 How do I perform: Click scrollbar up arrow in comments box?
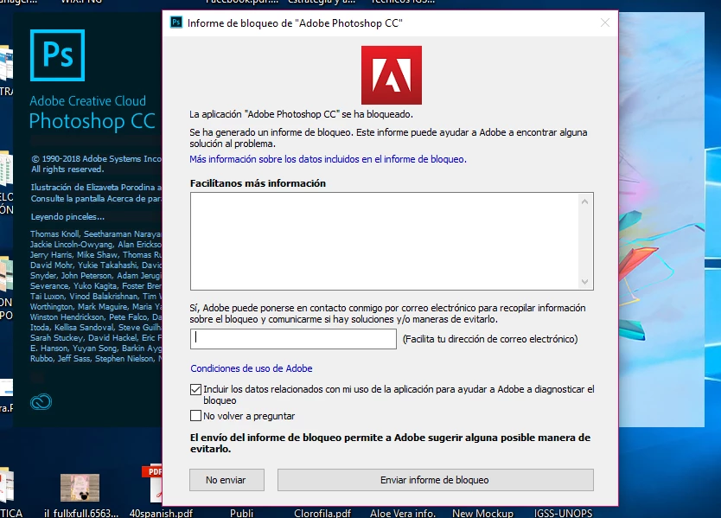click(x=584, y=201)
